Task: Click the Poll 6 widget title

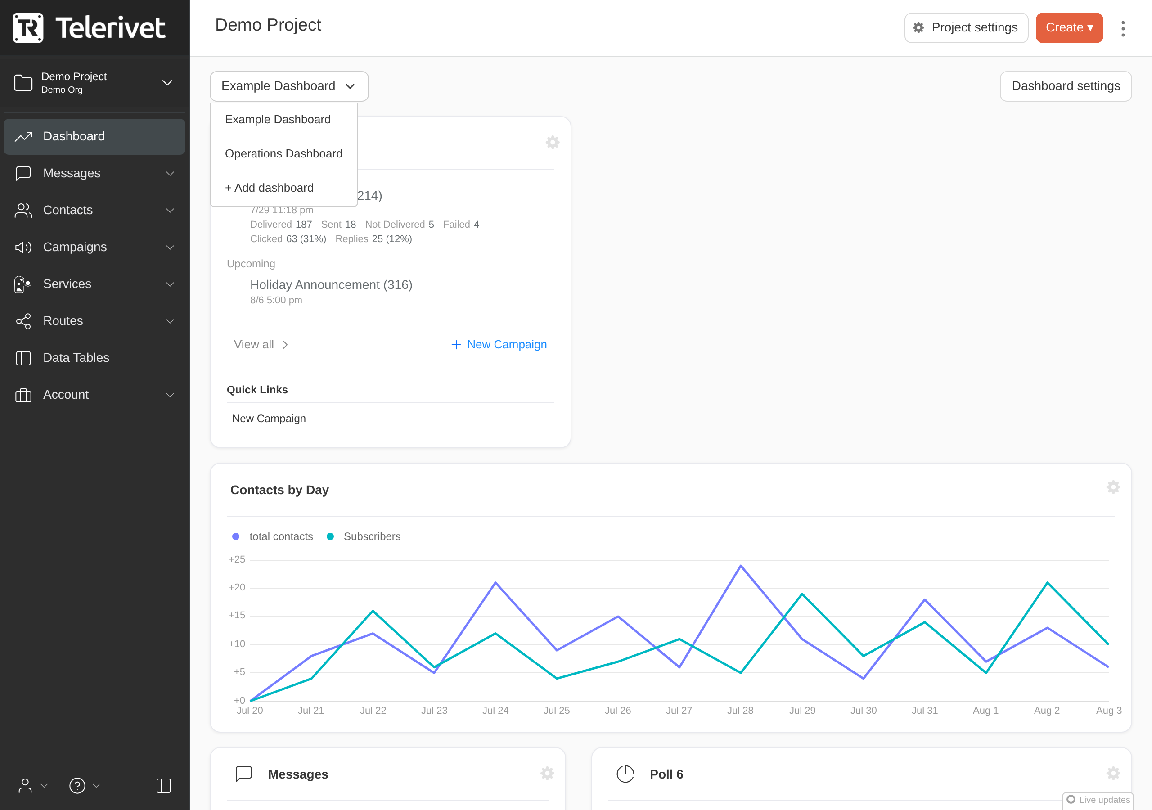Action: click(x=666, y=774)
